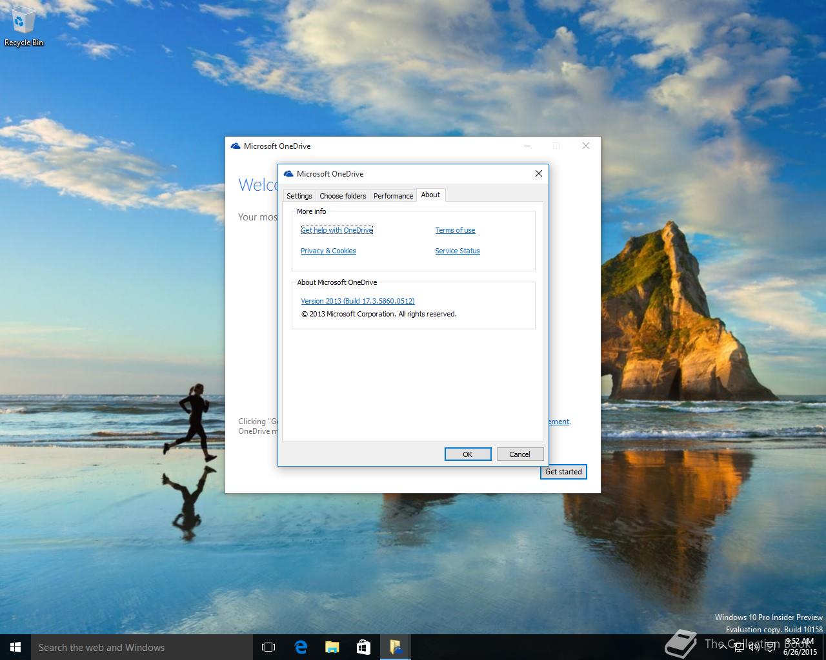Click the taskbar clock showing 9:52 AM
The image size is (826, 660).
coord(800,646)
